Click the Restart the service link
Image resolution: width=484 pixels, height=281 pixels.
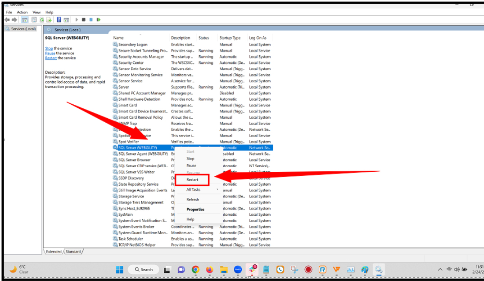[x=51, y=58]
